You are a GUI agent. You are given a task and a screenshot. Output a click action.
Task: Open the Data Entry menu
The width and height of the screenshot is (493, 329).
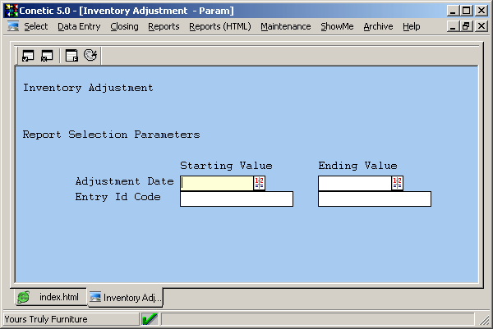(79, 26)
